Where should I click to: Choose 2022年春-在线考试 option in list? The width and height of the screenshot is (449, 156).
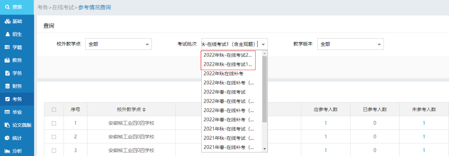(225, 92)
